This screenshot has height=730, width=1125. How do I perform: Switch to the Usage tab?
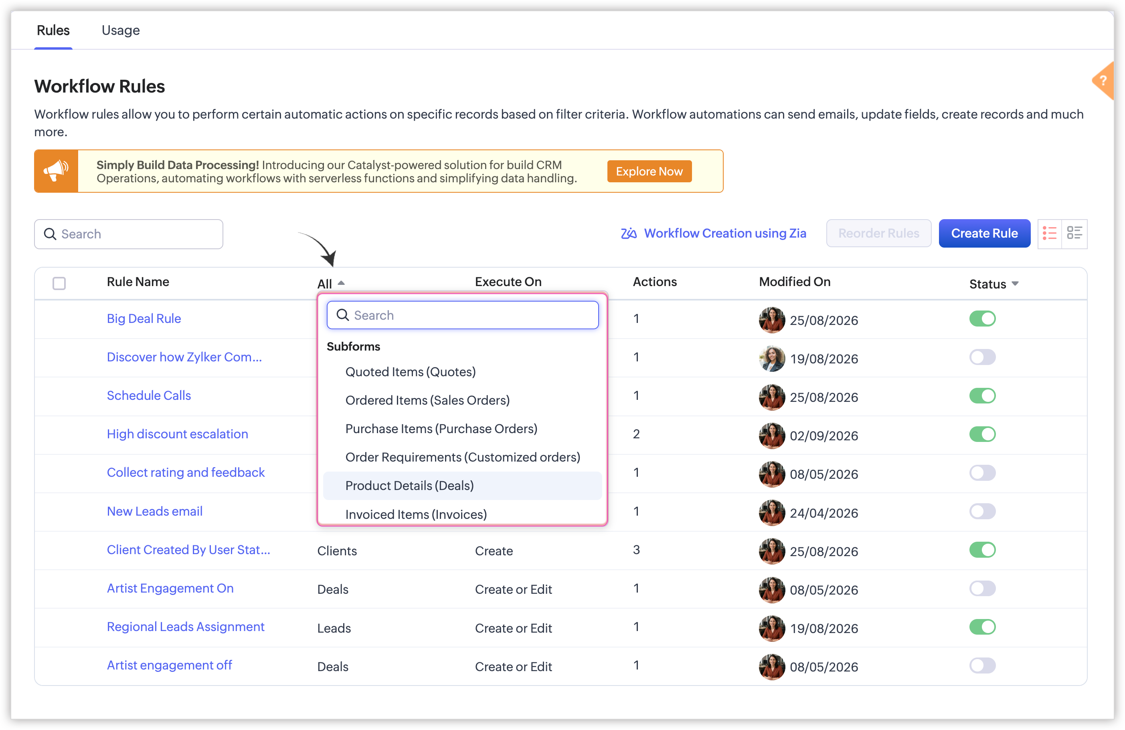pos(121,30)
